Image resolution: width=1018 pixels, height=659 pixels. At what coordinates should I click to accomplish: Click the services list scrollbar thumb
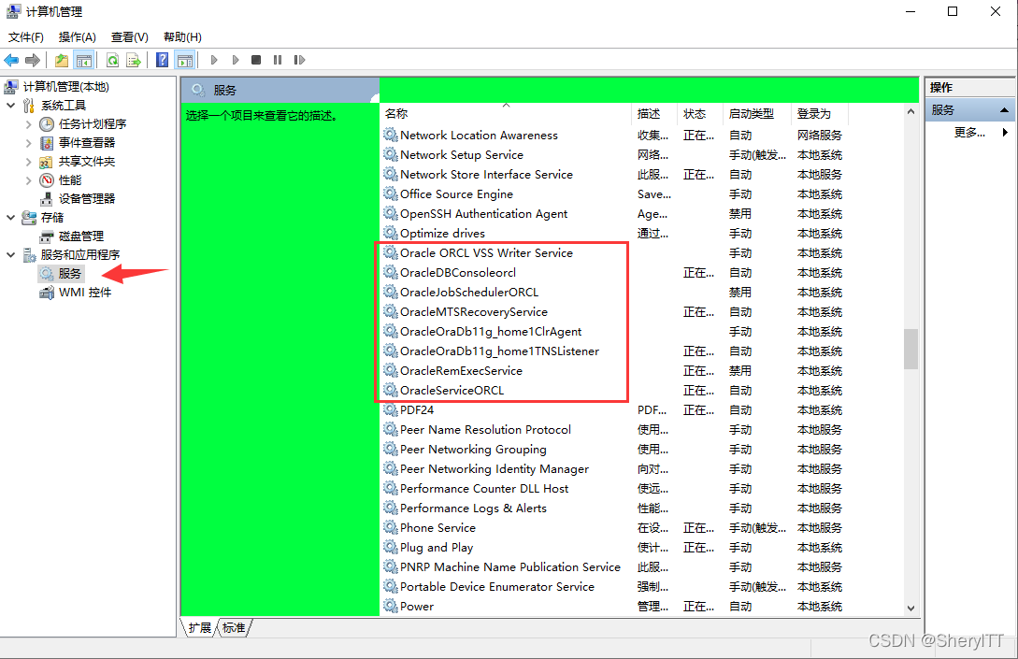(x=910, y=350)
